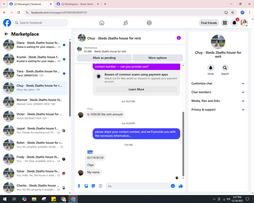Image resolution: width=254 pixels, height=203 pixels.
Task: Expand Media, files and links section
Action: 218,101
